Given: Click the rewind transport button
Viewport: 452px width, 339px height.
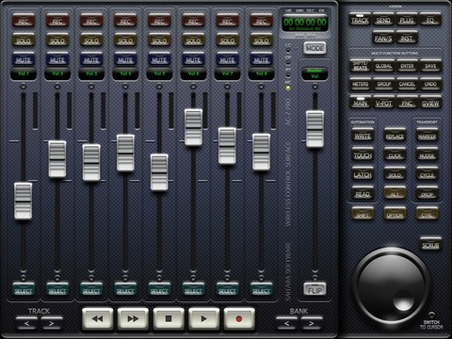Looking at the screenshot, I should tap(98, 319).
